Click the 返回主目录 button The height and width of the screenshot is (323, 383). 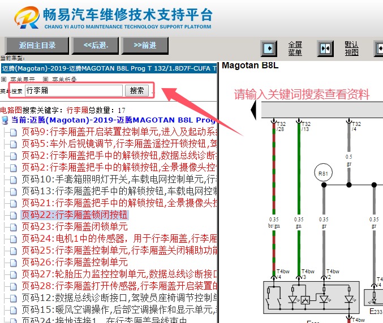pos(37,45)
